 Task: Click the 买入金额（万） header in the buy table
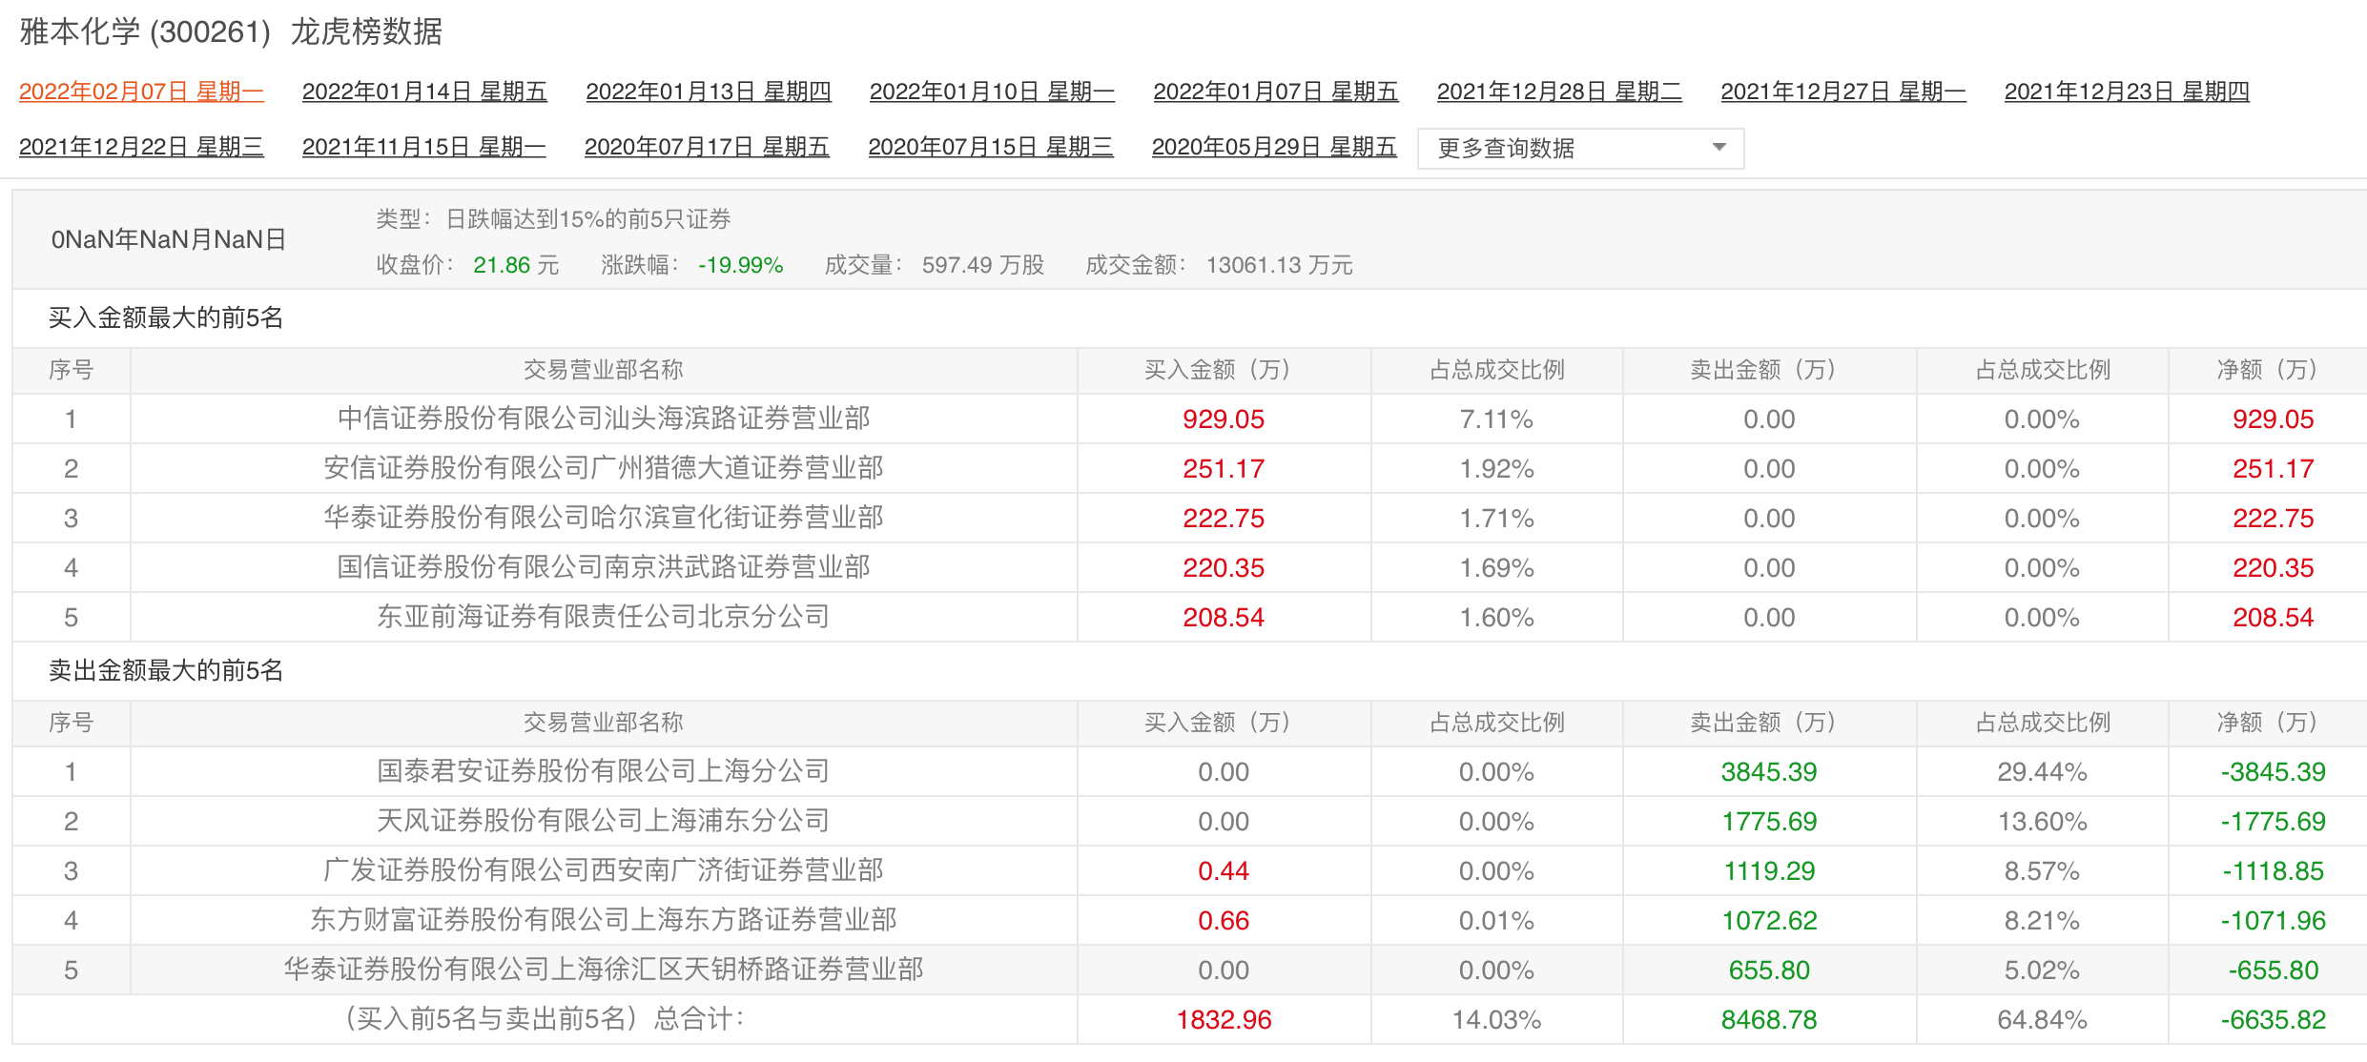point(1223,370)
